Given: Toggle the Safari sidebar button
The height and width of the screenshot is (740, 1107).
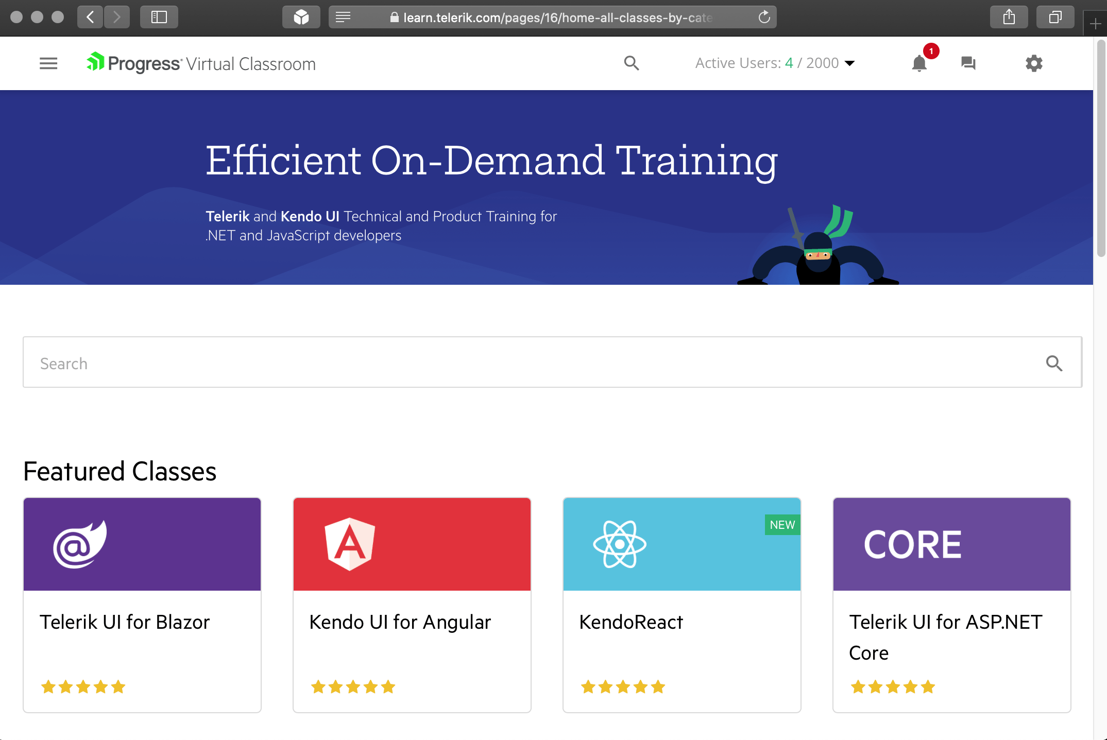Looking at the screenshot, I should (x=159, y=18).
